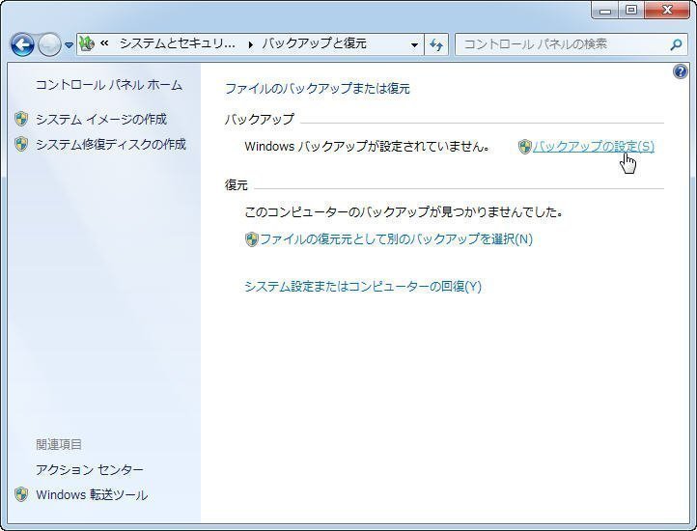Image resolution: width=697 pixels, height=531 pixels.
Task: Expand arrow after システムとセキュリ... breadcrumb
Action: pos(251,44)
